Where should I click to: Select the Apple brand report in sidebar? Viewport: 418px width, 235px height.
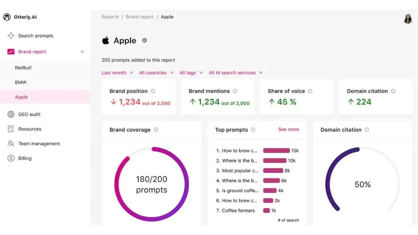point(45,97)
